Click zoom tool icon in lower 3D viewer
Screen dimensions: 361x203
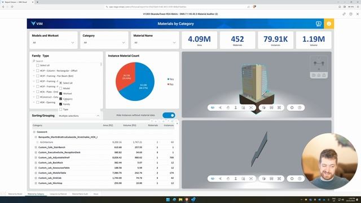236,178
